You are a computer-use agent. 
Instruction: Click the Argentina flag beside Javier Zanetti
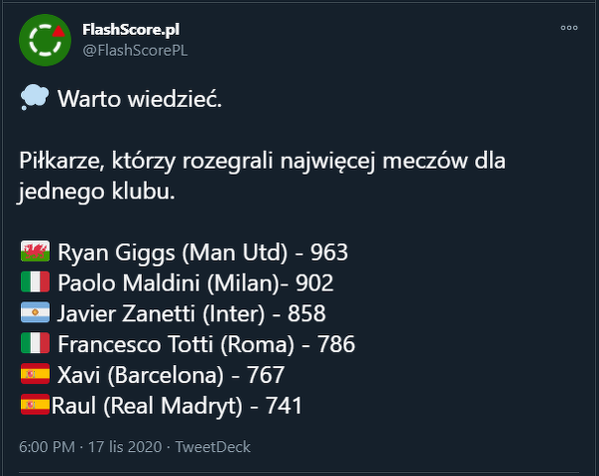coord(35,313)
